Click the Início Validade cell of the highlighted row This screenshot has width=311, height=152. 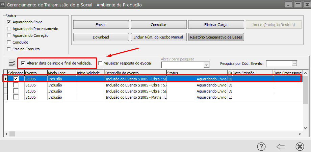coord(90,79)
